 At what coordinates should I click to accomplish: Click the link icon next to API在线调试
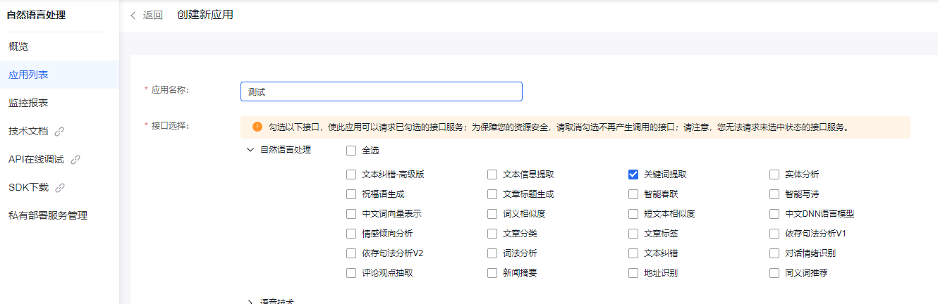75,160
